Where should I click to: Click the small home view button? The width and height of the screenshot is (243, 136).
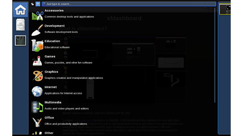pos(38,4)
